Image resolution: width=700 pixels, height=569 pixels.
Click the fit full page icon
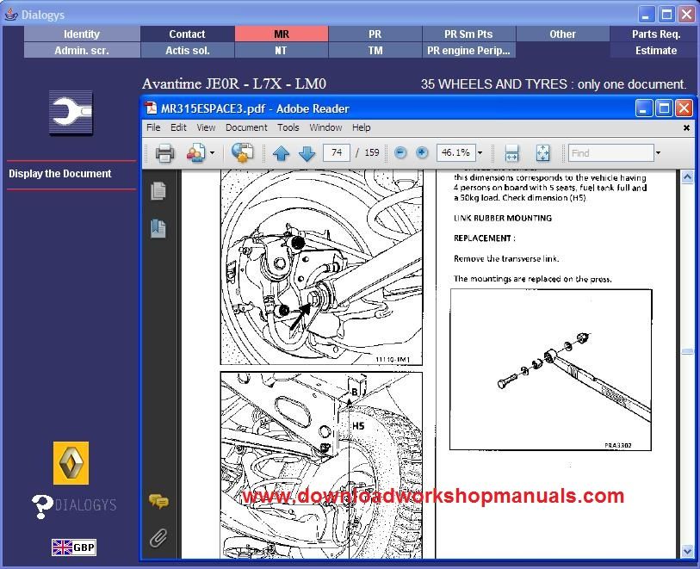pos(542,153)
